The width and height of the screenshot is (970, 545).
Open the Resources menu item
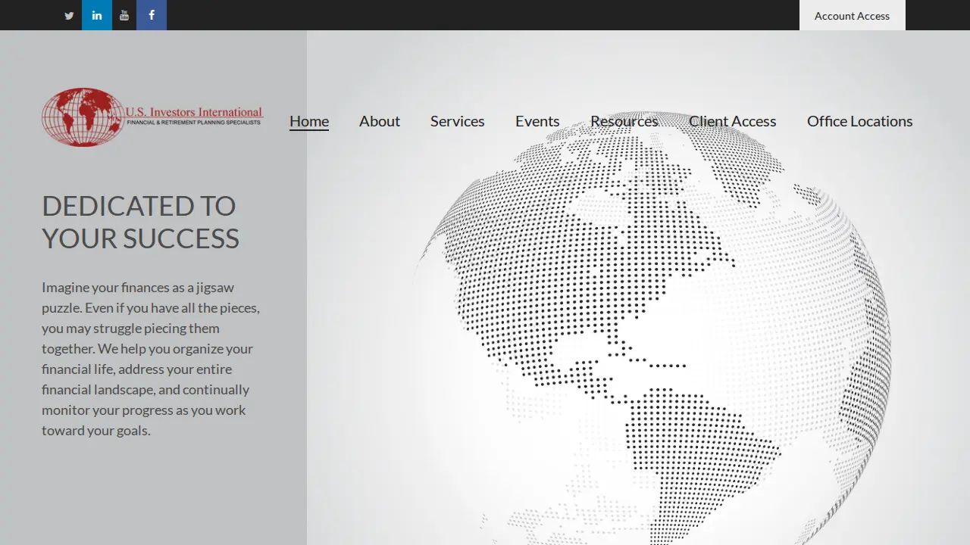coord(624,121)
